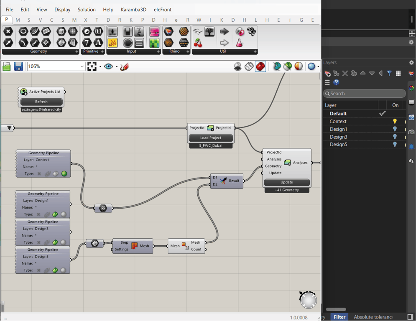416x321 pixels.
Task: Click the new layer icon in Layers panel
Action: 328,73
